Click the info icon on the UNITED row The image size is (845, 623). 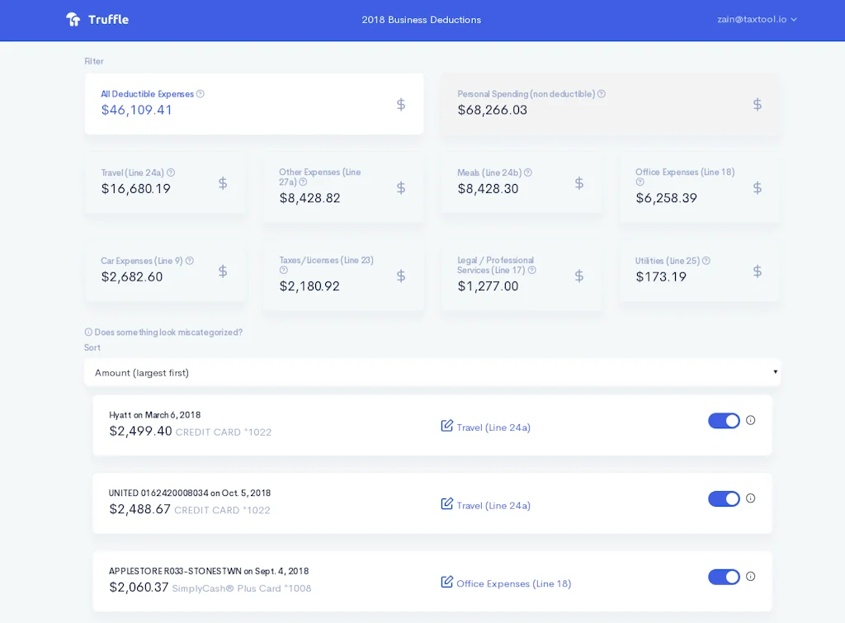pyautogui.click(x=751, y=498)
